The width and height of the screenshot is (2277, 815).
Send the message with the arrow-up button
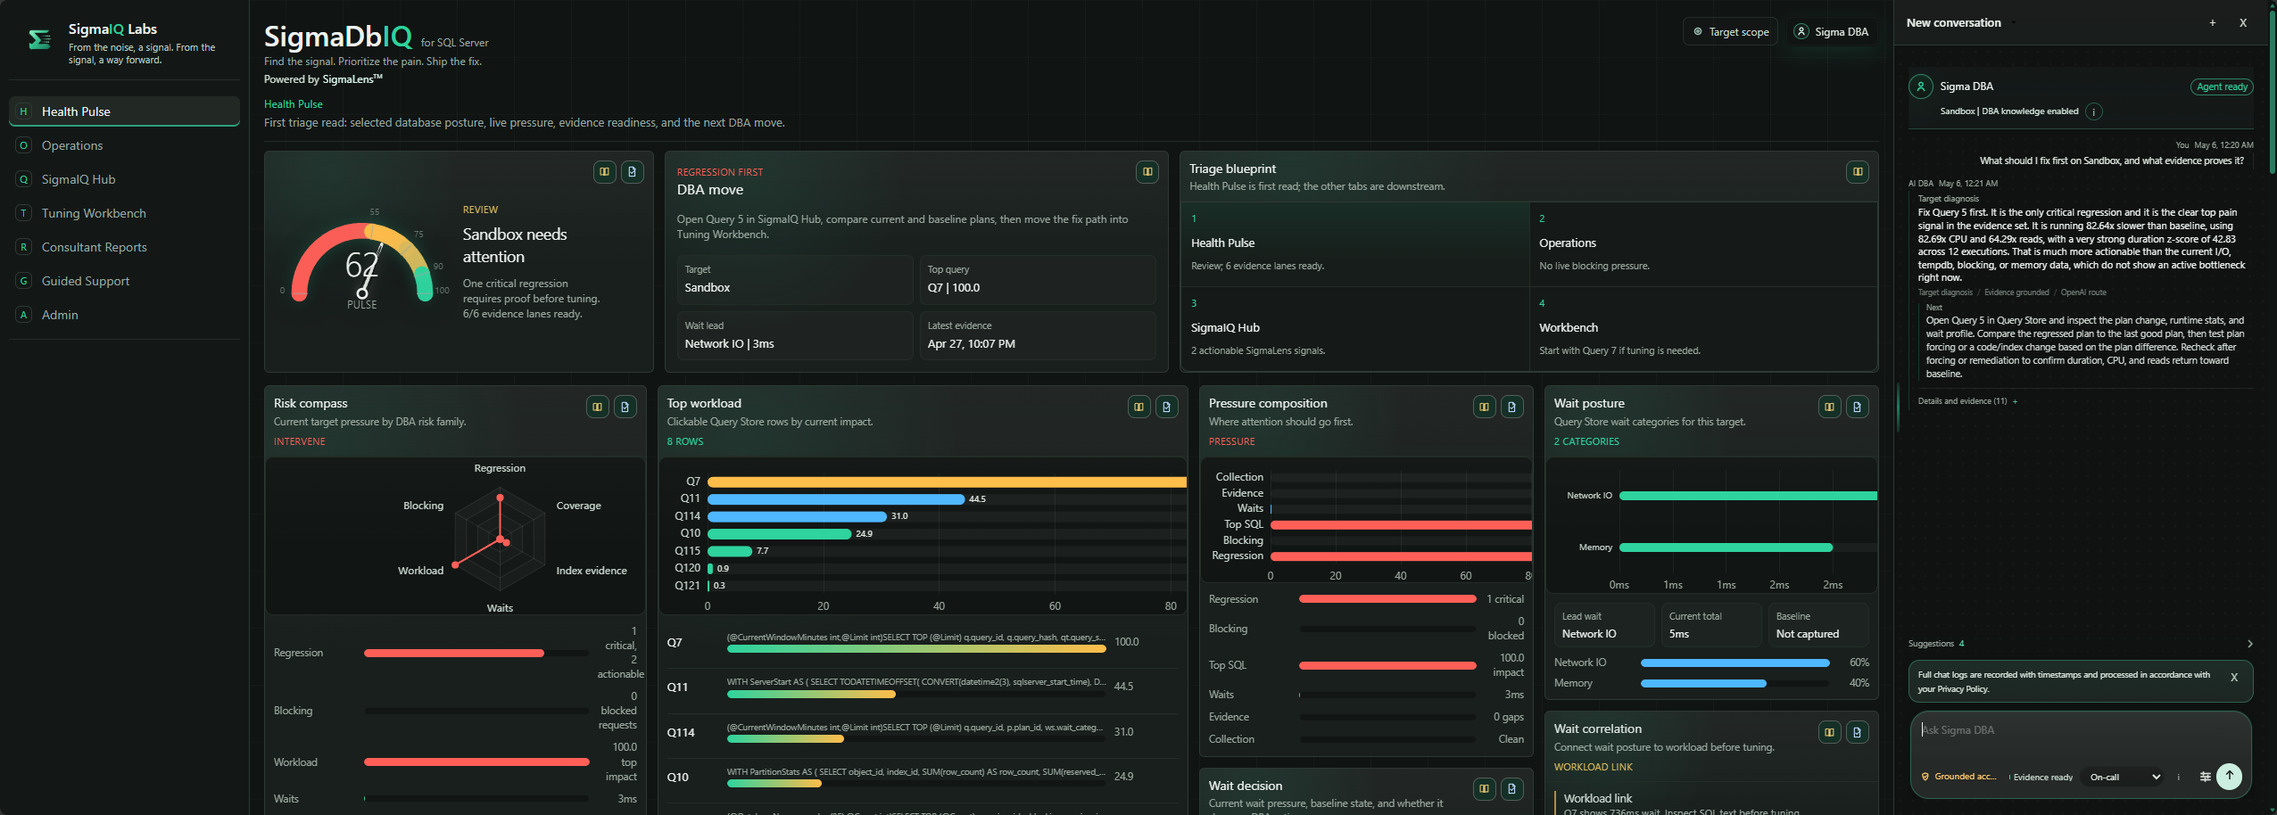(x=2229, y=776)
